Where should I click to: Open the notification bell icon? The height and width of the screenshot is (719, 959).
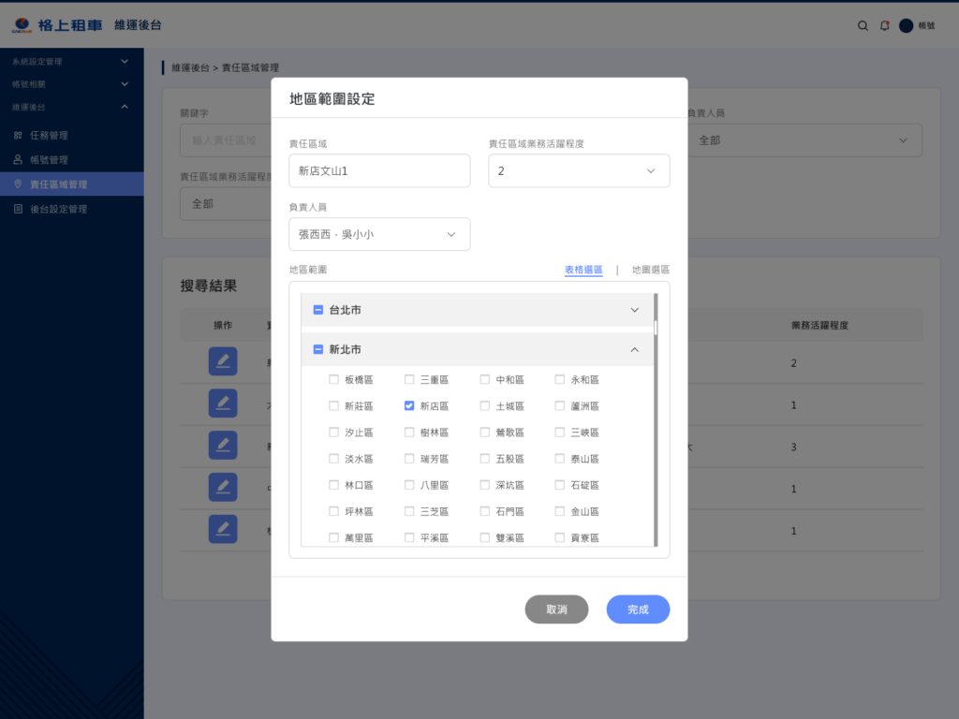pos(885,26)
